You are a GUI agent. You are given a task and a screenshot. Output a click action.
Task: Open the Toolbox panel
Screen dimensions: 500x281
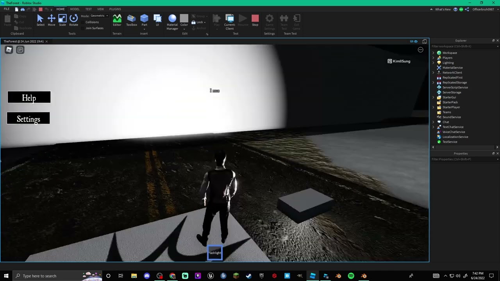132,20
